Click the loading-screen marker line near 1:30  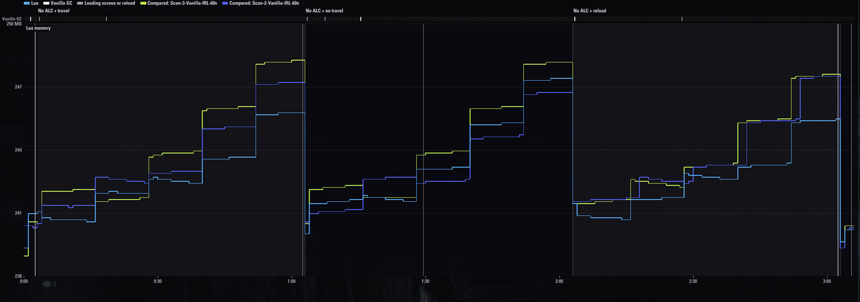pos(423,150)
